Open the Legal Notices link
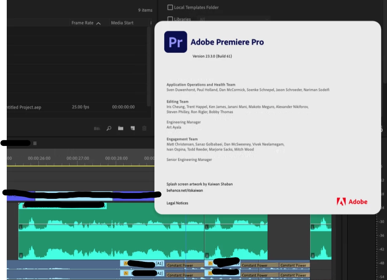This screenshot has width=387, height=280. tap(177, 203)
